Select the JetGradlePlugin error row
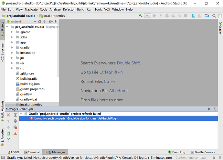The image size is (223, 160). coord(118,118)
